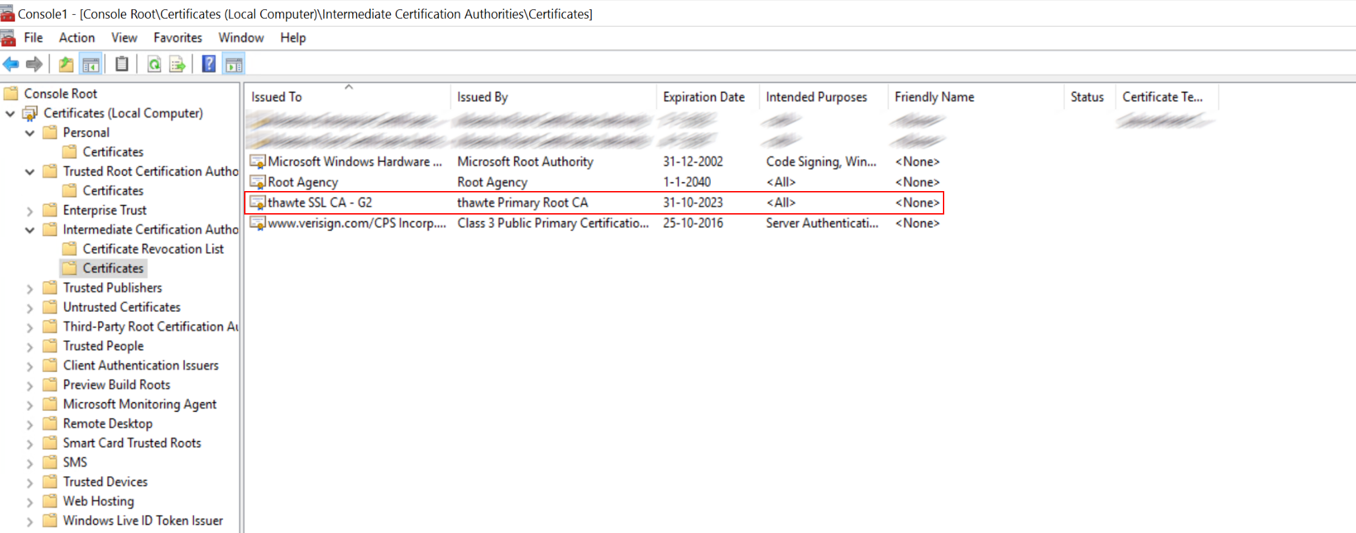Expand the Untrusted Certificates node
Image resolution: width=1356 pixels, height=533 pixels.
(x=30, y=308)
